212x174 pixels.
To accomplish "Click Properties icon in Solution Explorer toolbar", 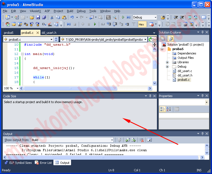I will pyautogui.click(x=163, y=39).
